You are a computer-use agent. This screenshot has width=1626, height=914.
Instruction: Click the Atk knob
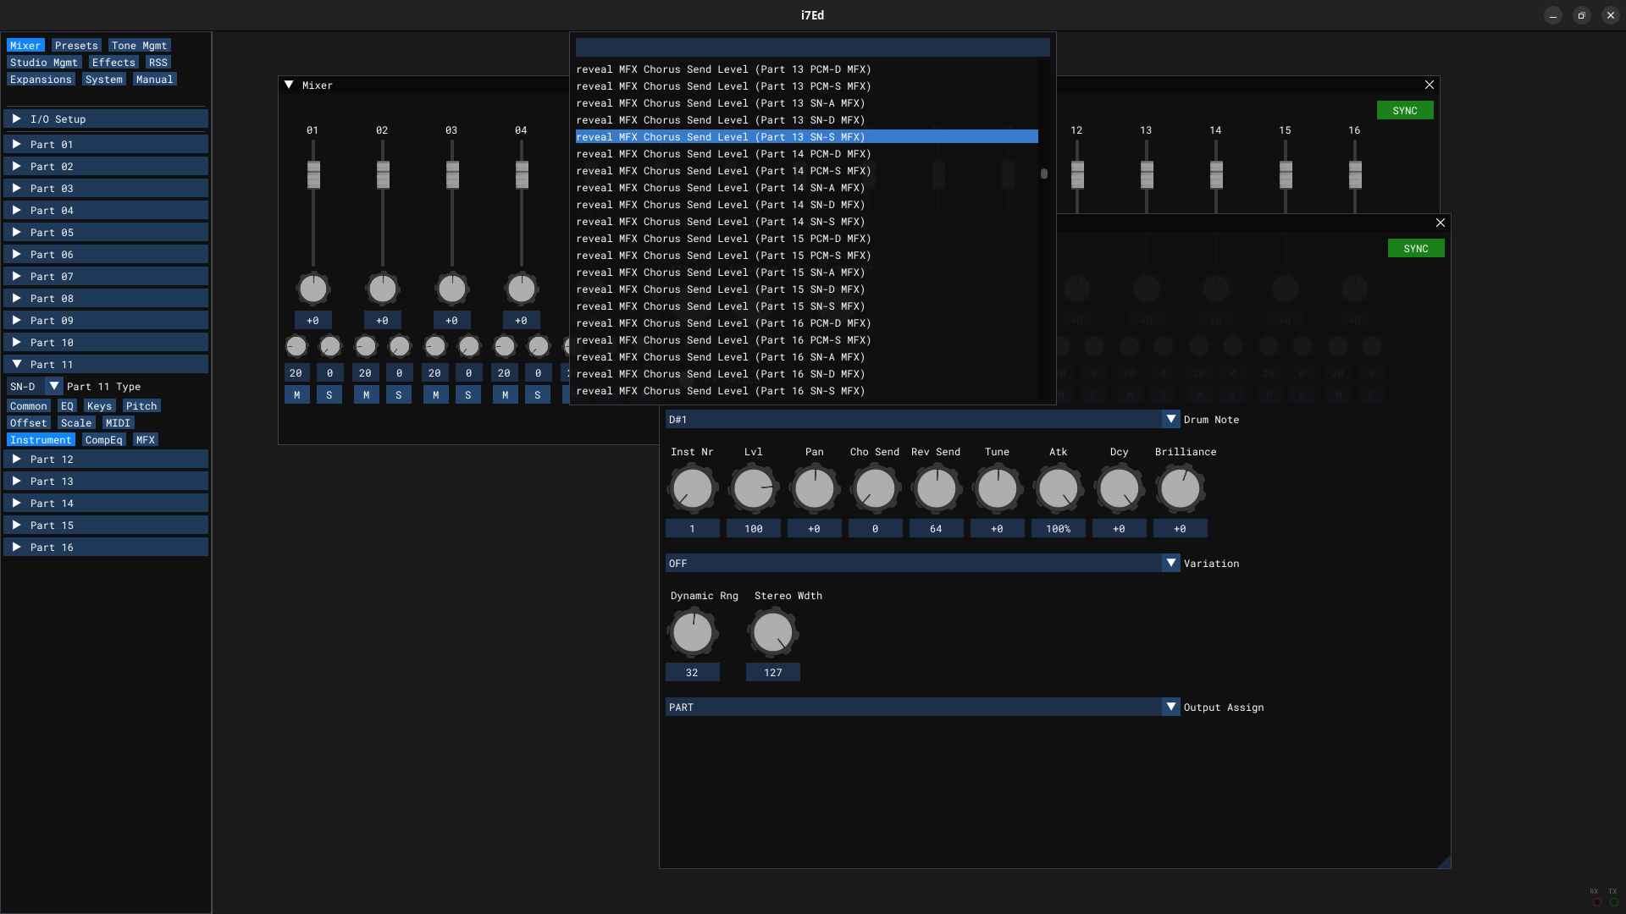point(1058,488)
